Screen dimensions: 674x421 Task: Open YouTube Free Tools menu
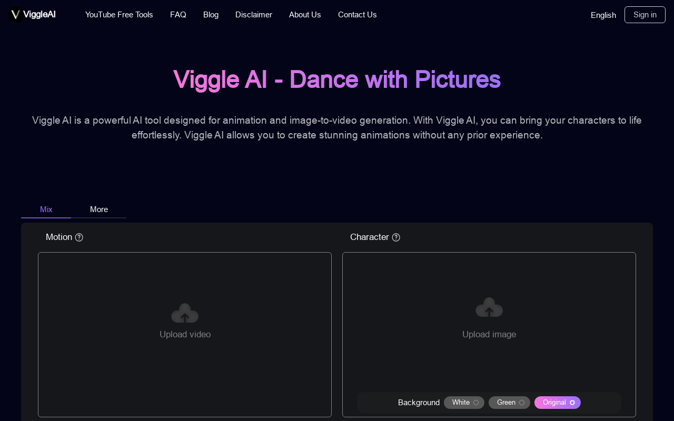[x=119, y=15]
